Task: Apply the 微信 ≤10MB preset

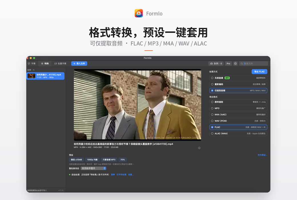Action: [76, 160]
